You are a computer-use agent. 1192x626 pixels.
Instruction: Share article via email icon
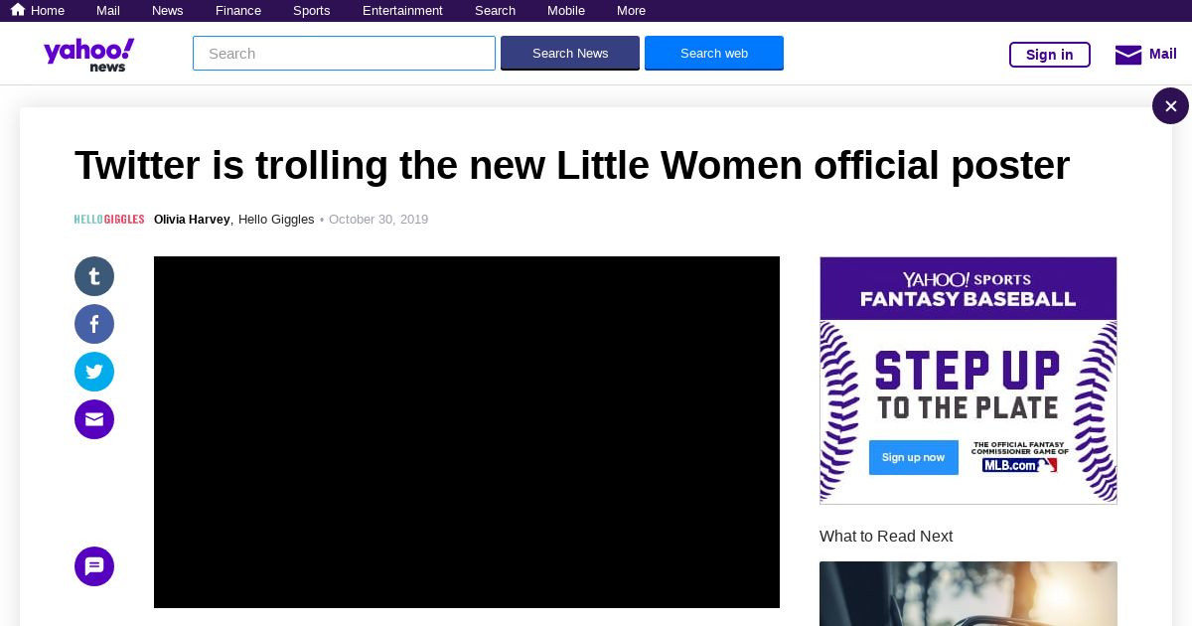pos(94,419)
